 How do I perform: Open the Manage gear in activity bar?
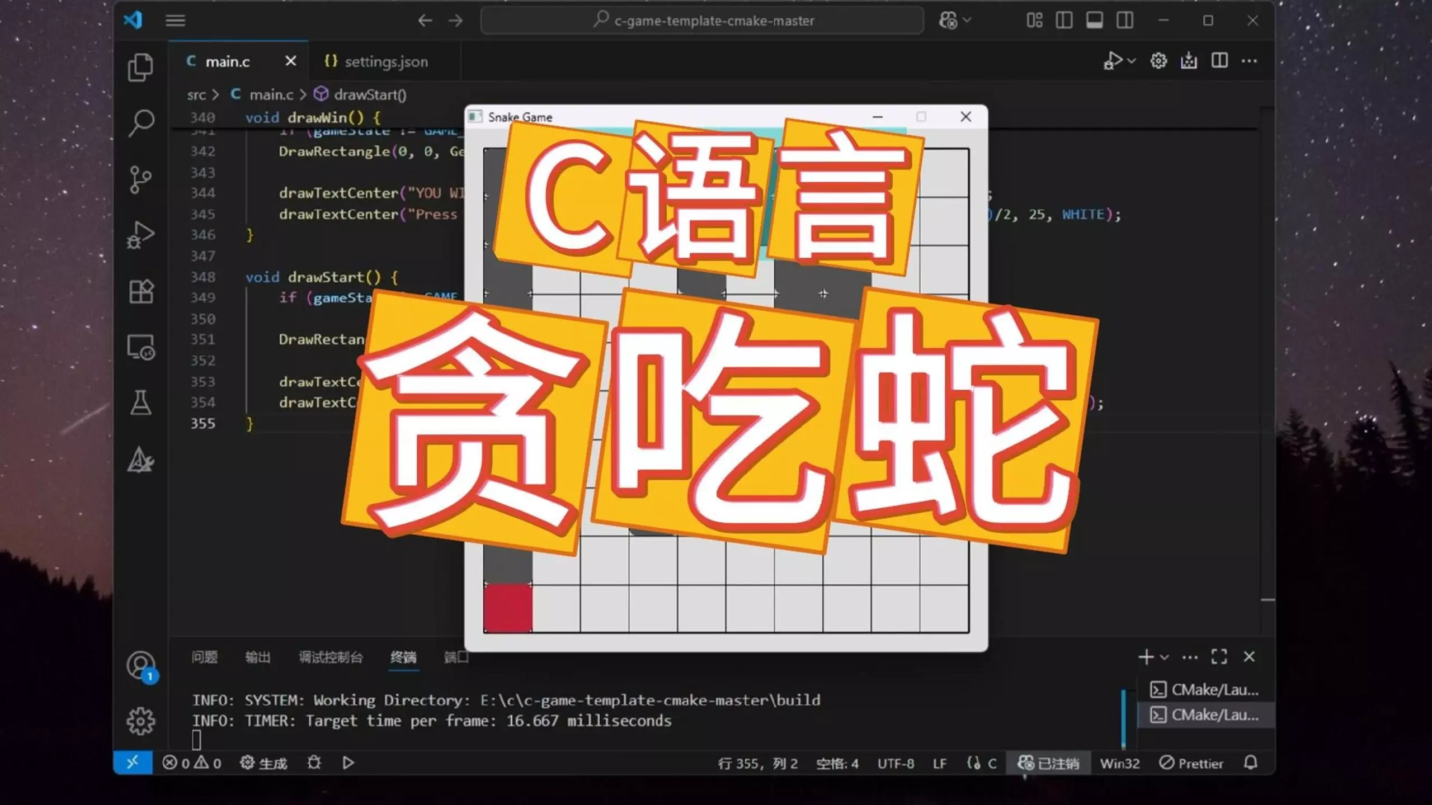click(140, 721)
